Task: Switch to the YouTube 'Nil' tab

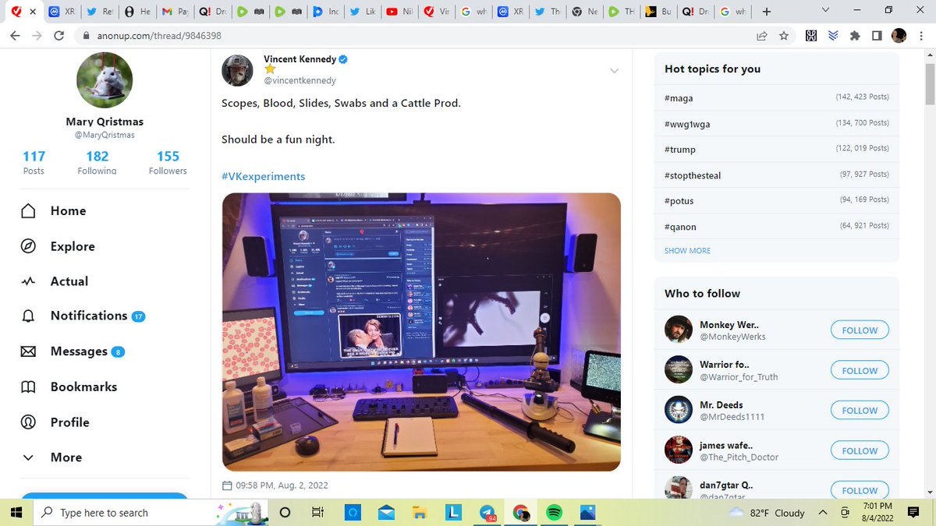Action: pos(401,12)
